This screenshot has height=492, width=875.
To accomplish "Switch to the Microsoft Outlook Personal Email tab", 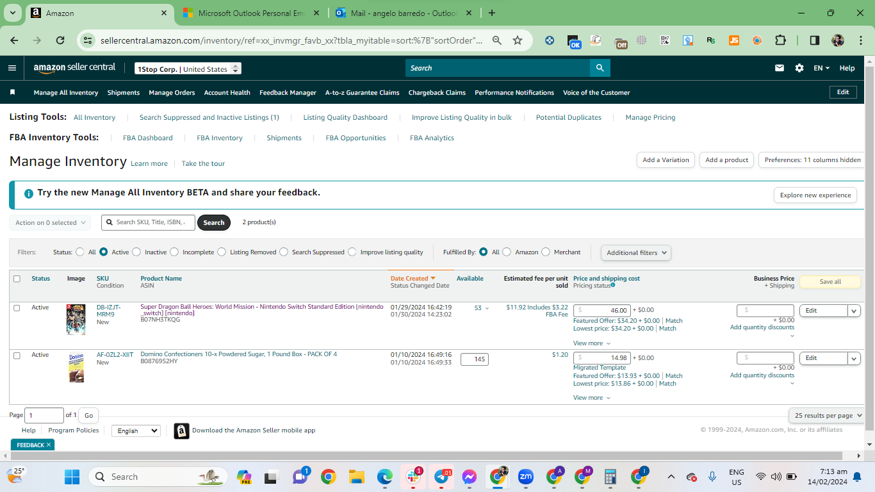I will [250, 13].
